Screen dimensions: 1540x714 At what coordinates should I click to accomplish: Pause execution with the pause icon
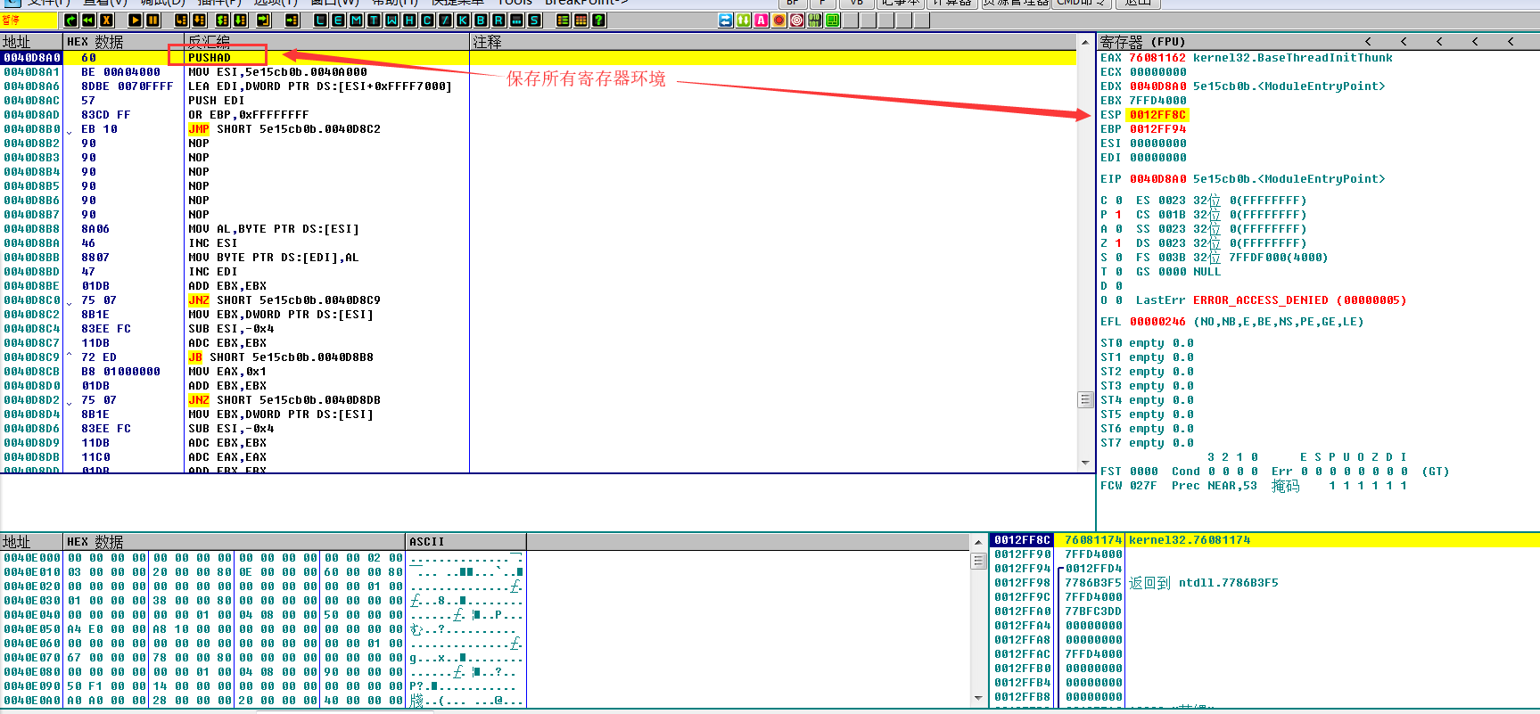tap(152, 20)
